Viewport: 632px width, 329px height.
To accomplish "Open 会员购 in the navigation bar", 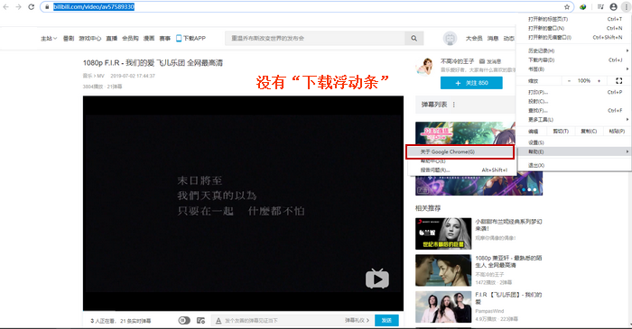I will [x=130, y=38].
